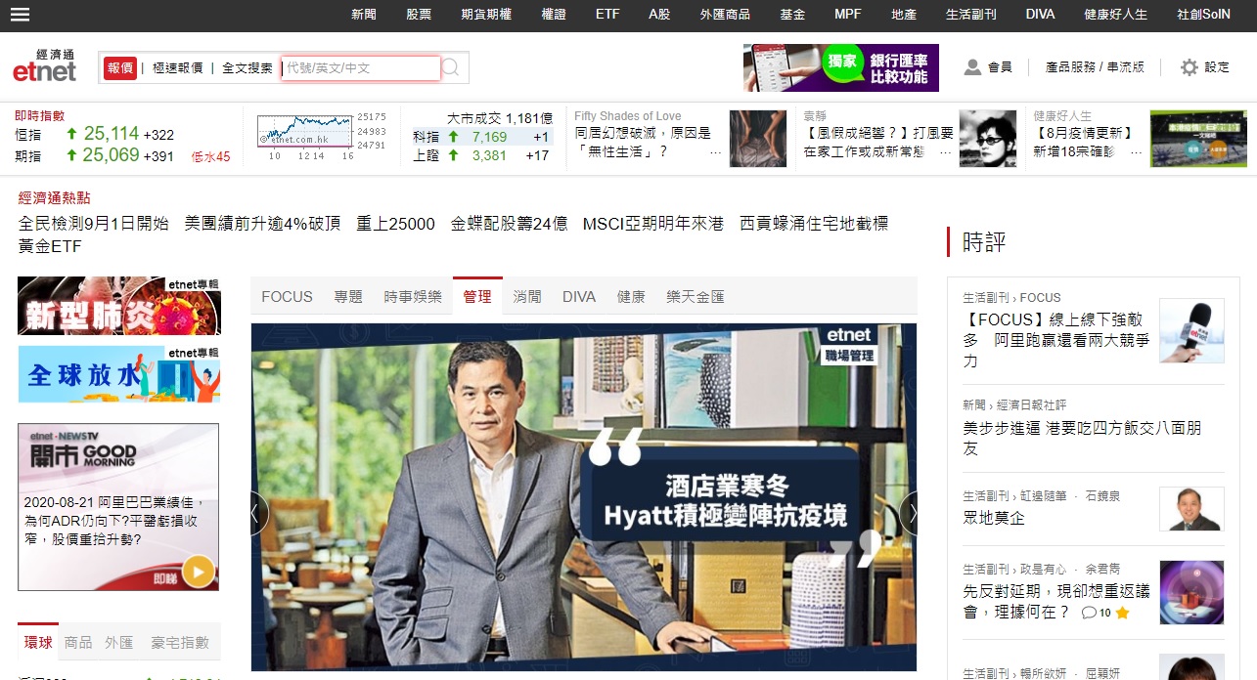Open the 新型肺炎 special banner

pyautogui.click(x=119, y=306)
